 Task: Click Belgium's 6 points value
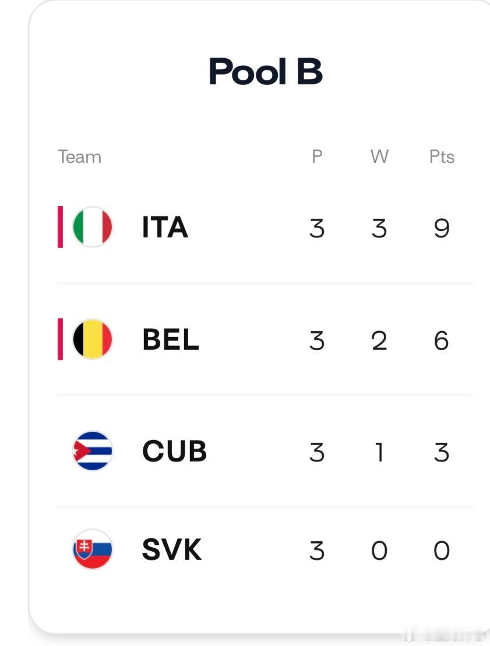tap(441, 340)
